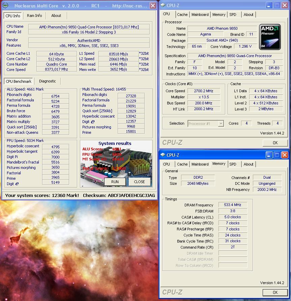
Task: Click the '83518 Mb/s' L1 Speed value
Action: (x=119, y=54)
